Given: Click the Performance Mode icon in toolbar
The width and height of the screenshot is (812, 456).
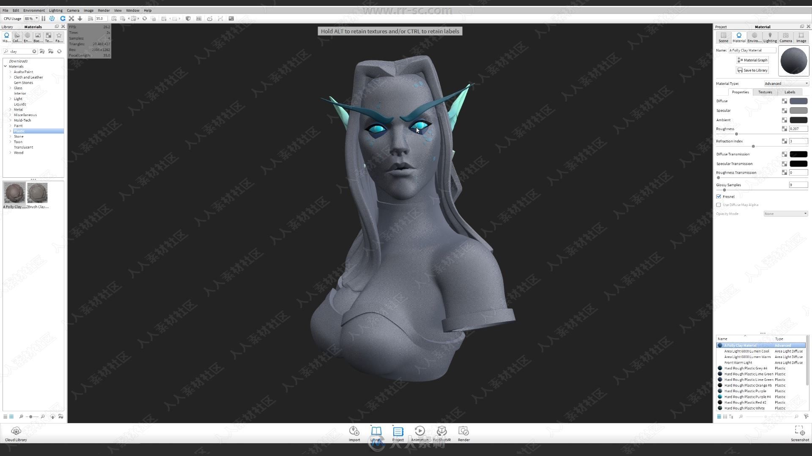Looking at the screenshot, I should coord(52,19).
